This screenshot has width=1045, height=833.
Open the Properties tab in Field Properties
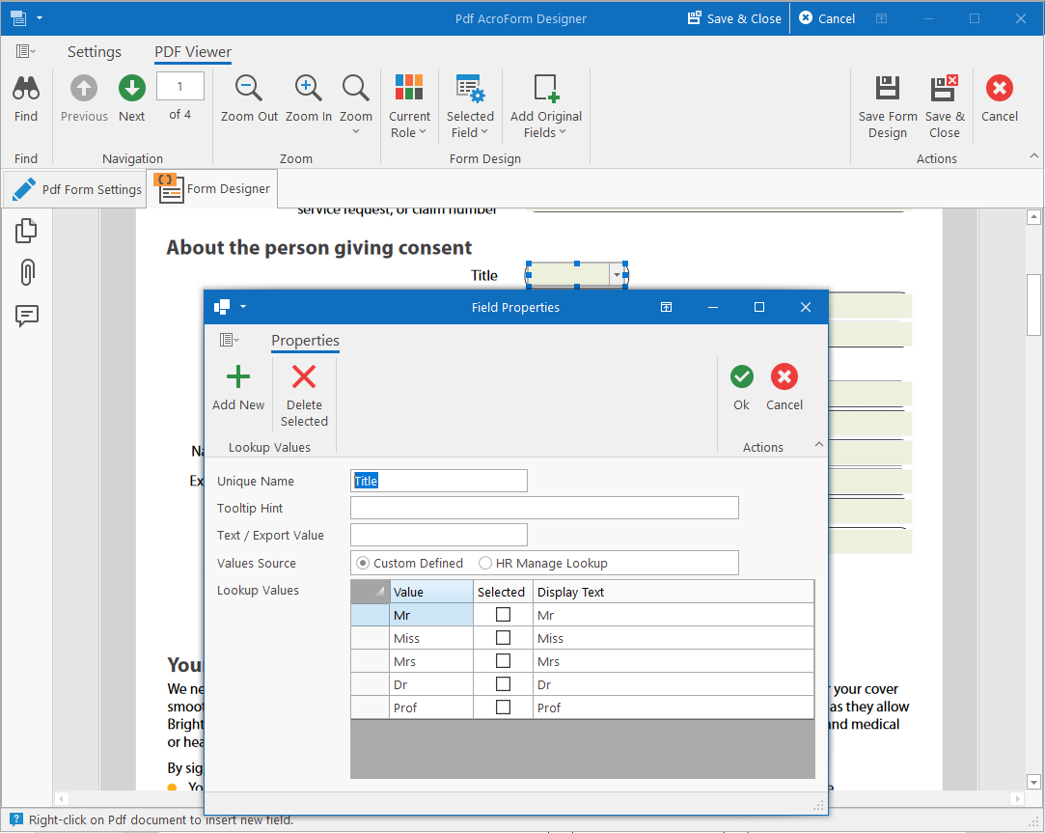tap(305, 341)
